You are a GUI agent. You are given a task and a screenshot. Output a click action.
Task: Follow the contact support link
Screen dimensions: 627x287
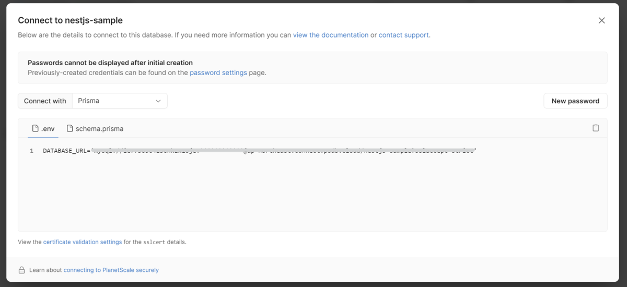tap(403, 35)
